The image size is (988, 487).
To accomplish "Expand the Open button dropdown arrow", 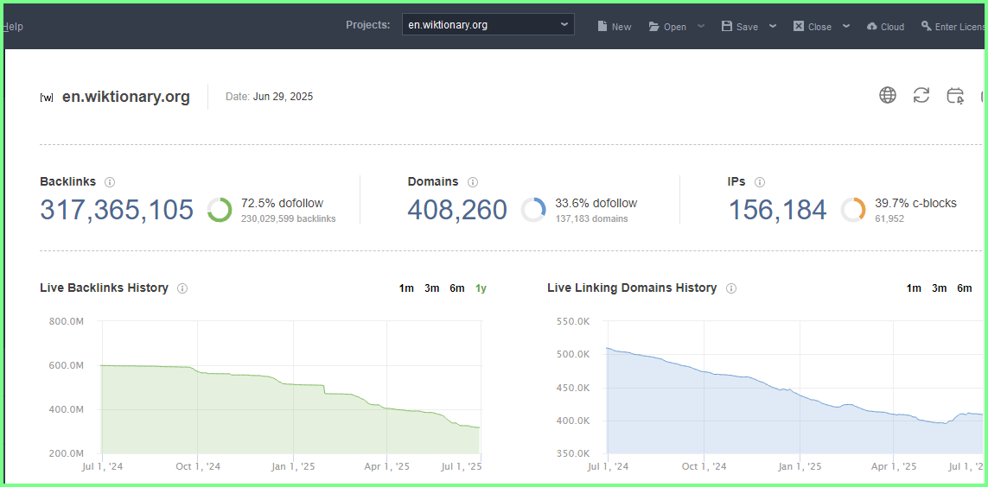I will 701,26.
